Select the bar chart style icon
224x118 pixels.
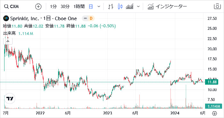(111, 6)
